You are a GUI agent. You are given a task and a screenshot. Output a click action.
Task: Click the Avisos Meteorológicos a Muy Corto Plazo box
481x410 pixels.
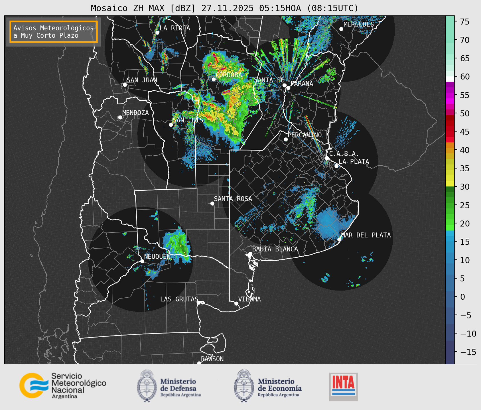coord(54,32)
